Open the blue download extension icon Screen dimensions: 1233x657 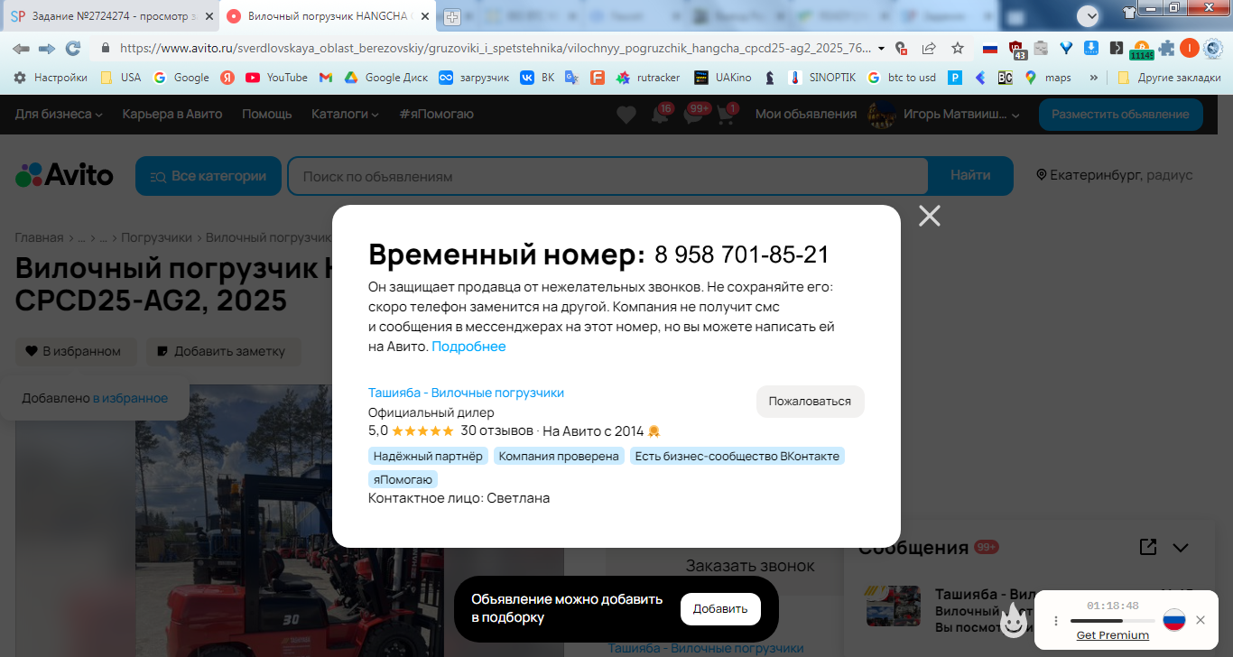tap(1090, 49)
